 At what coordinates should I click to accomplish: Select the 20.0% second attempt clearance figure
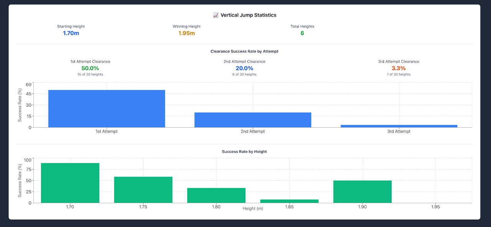point(244,68)
